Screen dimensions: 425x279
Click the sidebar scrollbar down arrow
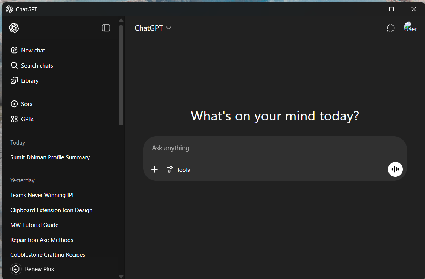coord(121,277)
